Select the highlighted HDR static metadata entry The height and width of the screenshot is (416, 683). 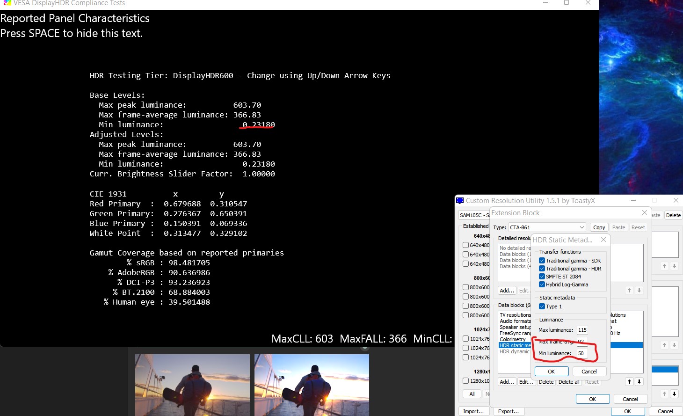click(515, 345)
